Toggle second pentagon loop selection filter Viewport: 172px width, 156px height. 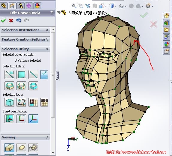[21, 86]
